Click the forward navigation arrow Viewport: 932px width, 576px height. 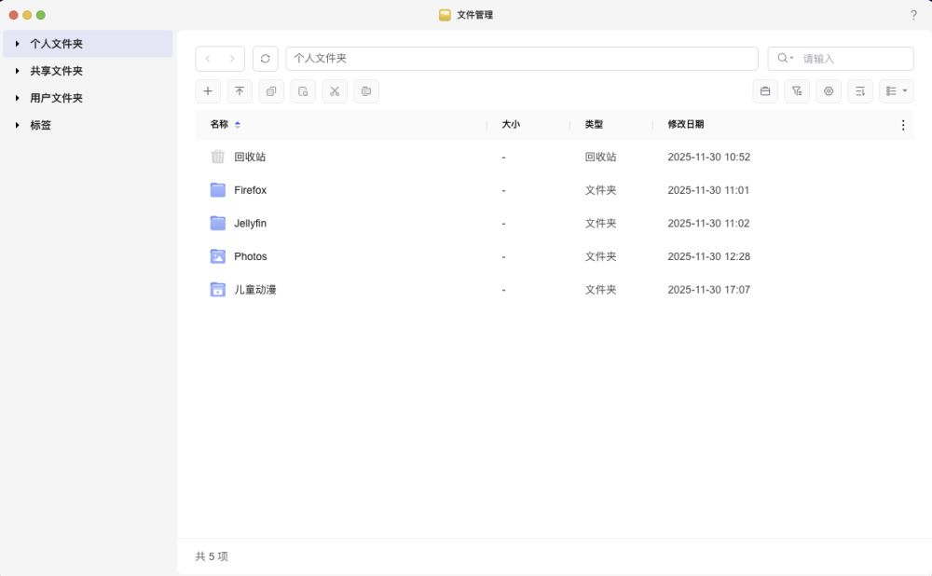[232, 59]
